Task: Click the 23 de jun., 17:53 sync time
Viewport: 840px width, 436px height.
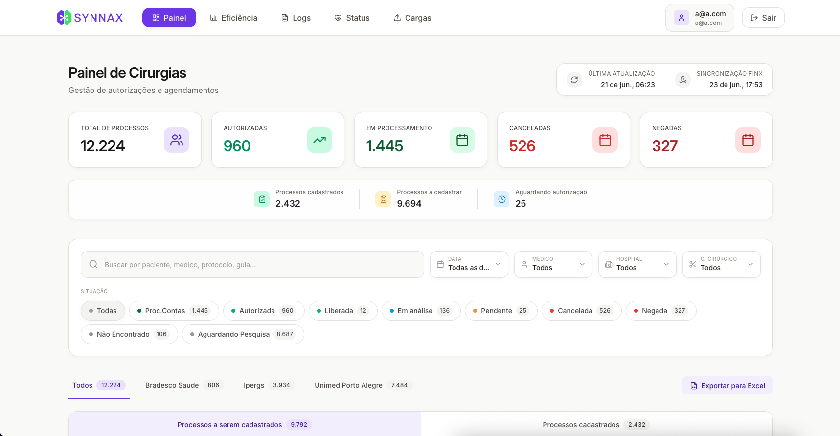Action: coord(736,85)
